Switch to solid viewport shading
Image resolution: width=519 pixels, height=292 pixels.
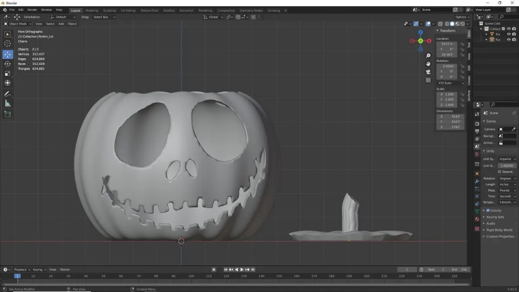[x=452, y=24]
